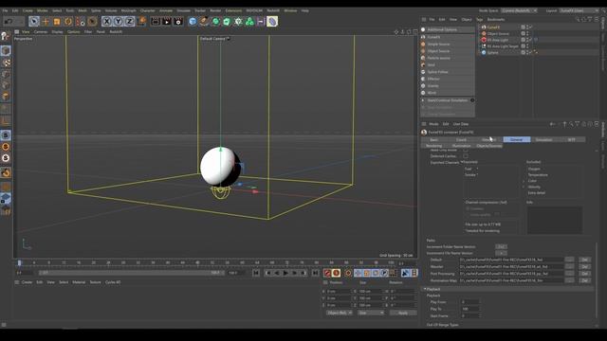This screenshot has width=607, height=341.
Task: Toggle layer box for Object Source
Action: point(523,34)
